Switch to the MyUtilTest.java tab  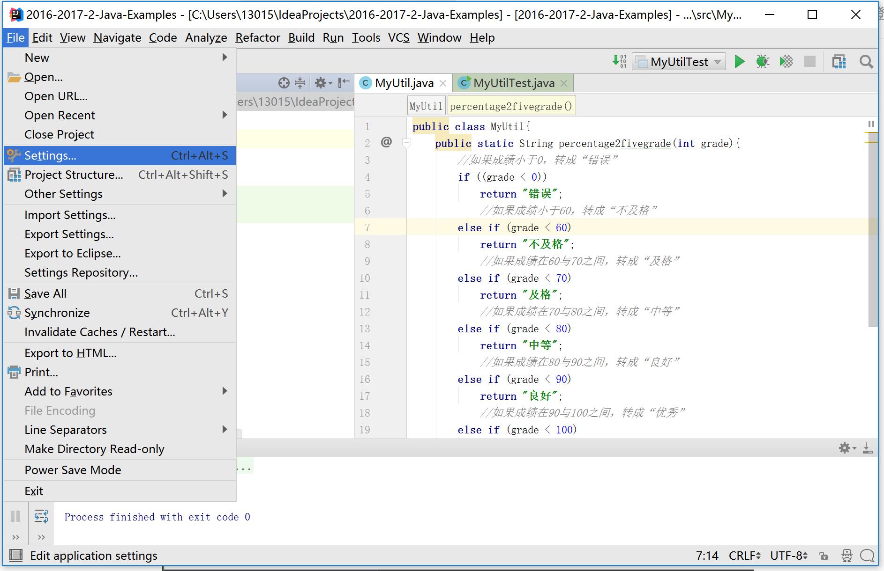tap(514, 83)
